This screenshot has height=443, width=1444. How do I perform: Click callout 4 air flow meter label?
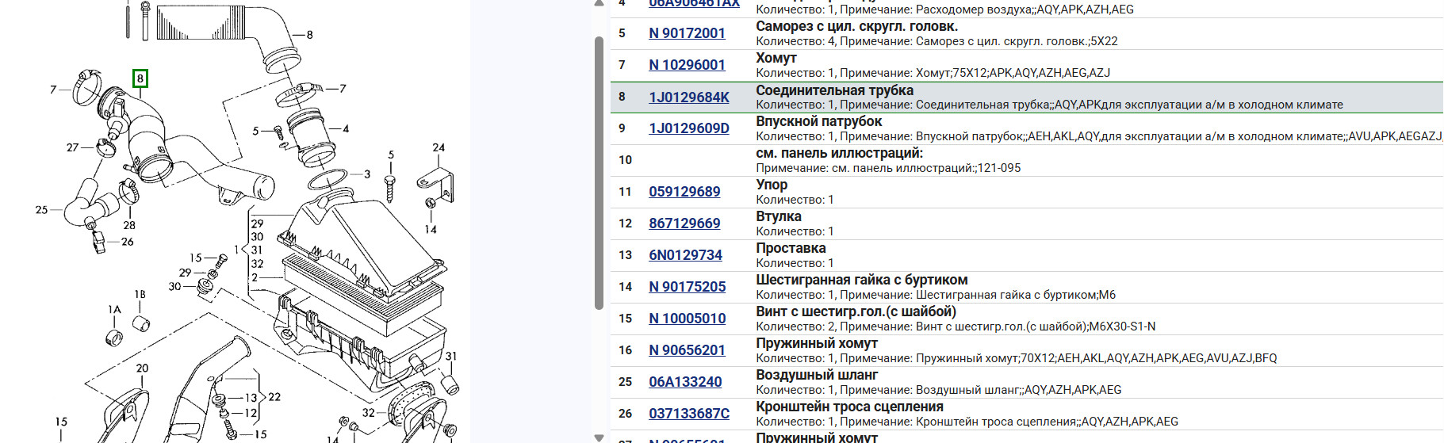[x=345, y=128]
